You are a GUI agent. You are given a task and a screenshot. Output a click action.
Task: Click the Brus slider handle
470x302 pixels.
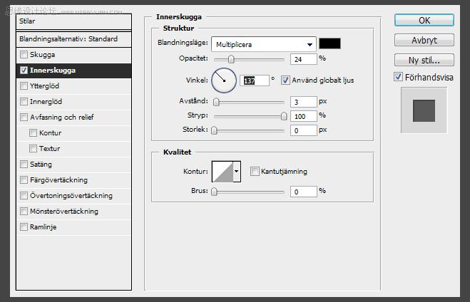point(214,192)
